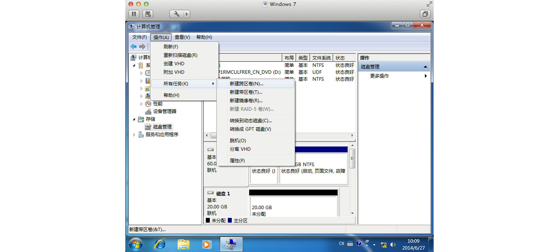Click the blue Back arrow in toolbar

[133, 47]
